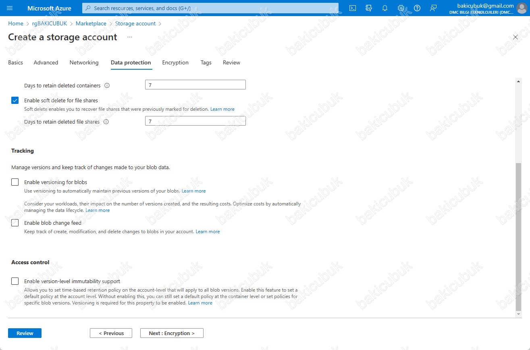Click the Tracking section heading
This screenshot has height=350, width=530.
click(x=23, y=151)
